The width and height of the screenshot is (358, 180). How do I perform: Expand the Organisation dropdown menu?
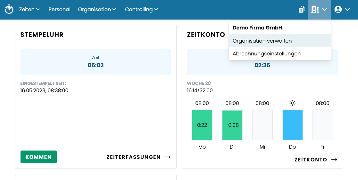[x=97, y=10]
